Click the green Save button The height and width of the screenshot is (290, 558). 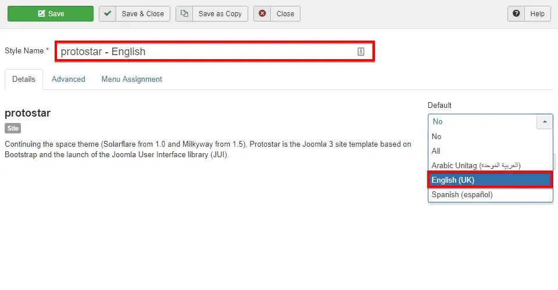pyautogui.click(x=51, y=13)
